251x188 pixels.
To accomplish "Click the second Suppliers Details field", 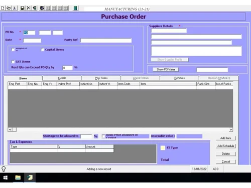I will coord(196,37).
